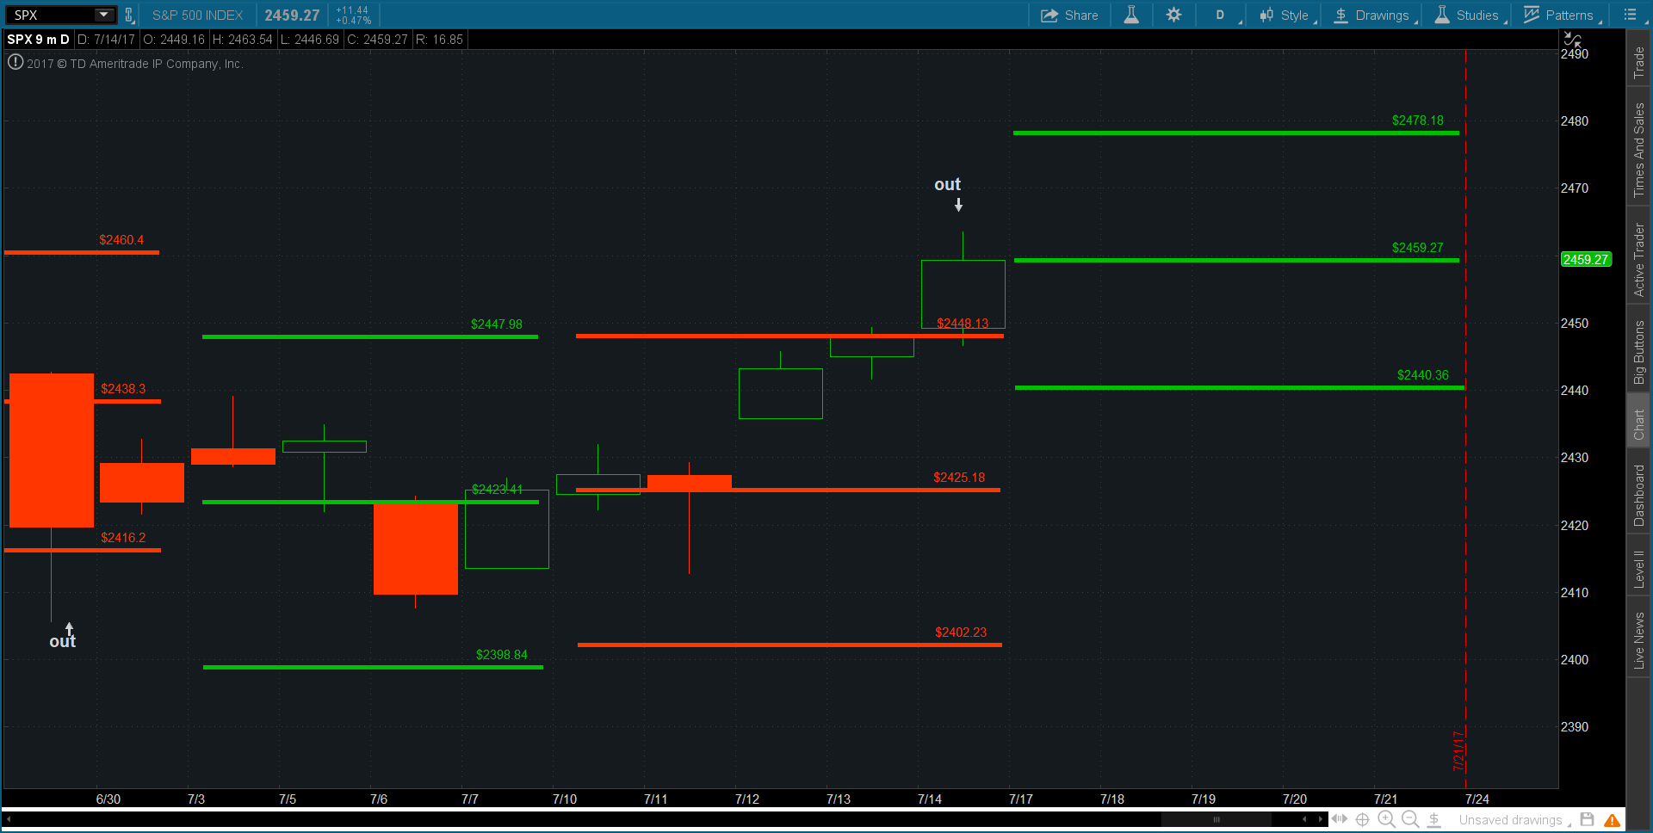Toggle the symbol link clipboard icon
Image resolution: width=1653 pixels, height=833 pixels.
click(x=129, y=15)
